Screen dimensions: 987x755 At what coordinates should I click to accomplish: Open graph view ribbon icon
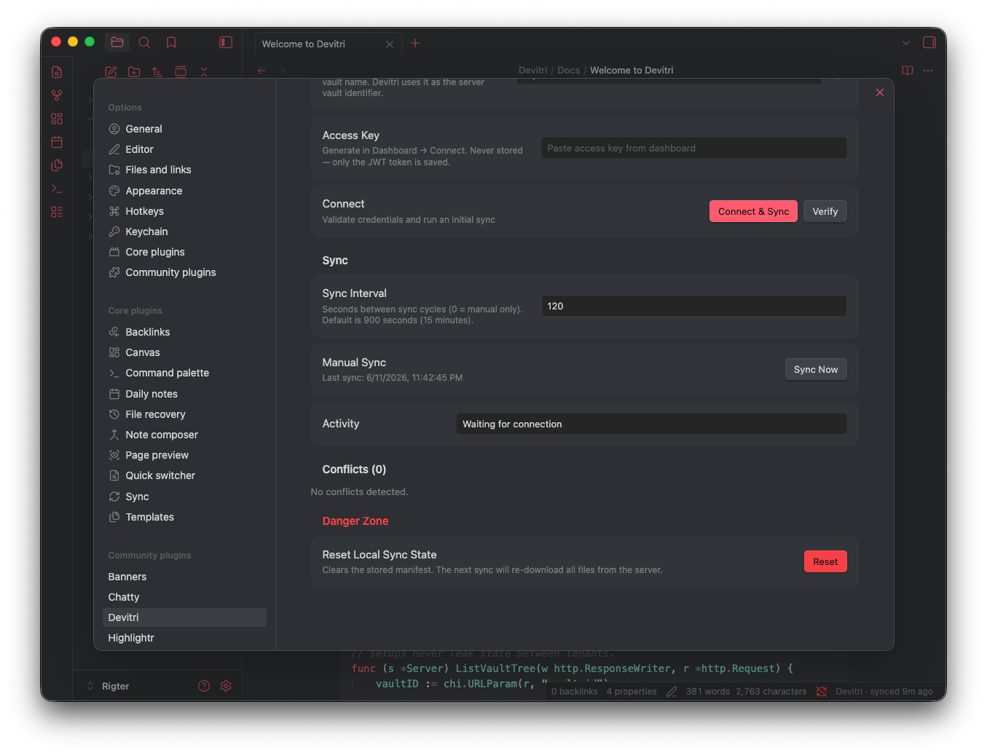57,95
